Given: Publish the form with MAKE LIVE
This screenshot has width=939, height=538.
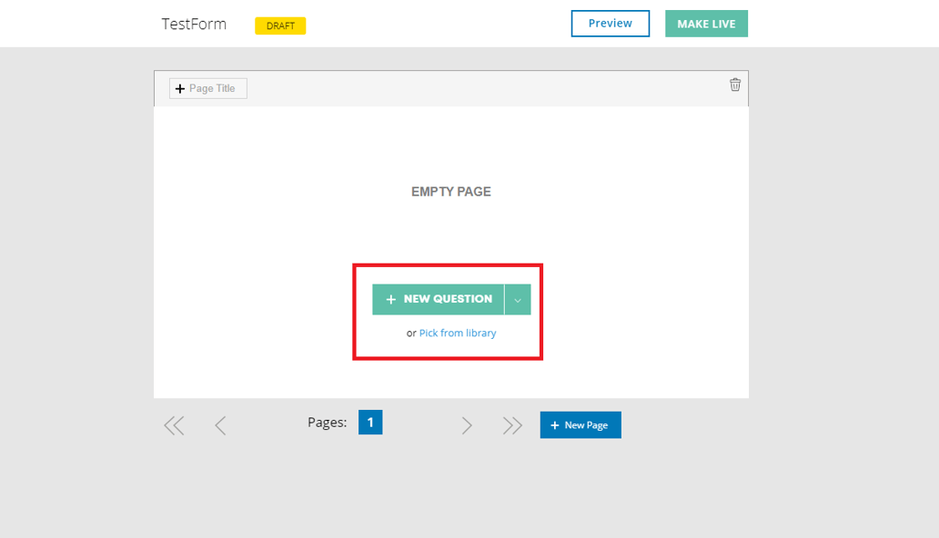Looking at the screenshot, I should (706, 24).
